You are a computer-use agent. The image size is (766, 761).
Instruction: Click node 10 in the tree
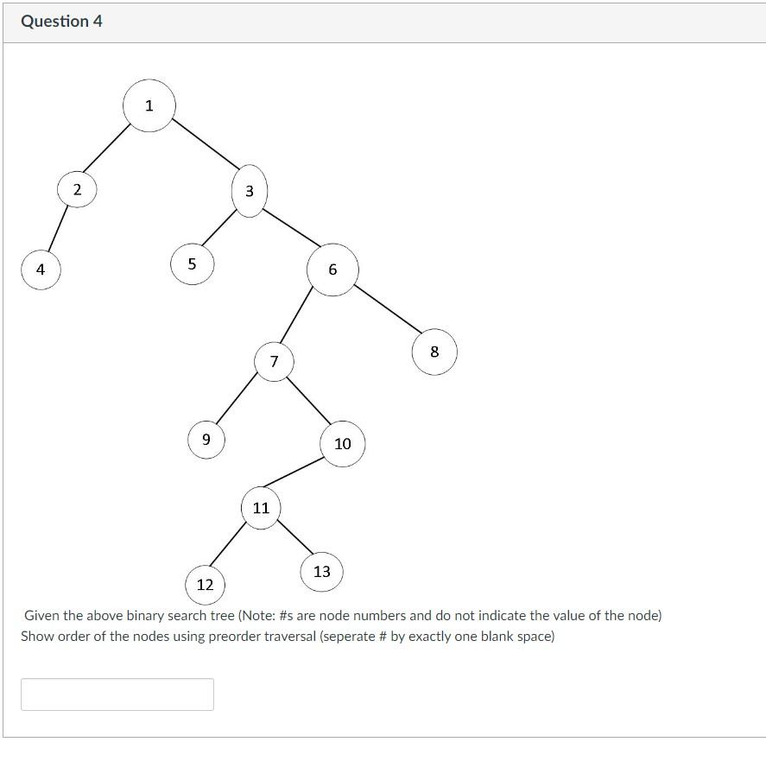click(342, 444)
